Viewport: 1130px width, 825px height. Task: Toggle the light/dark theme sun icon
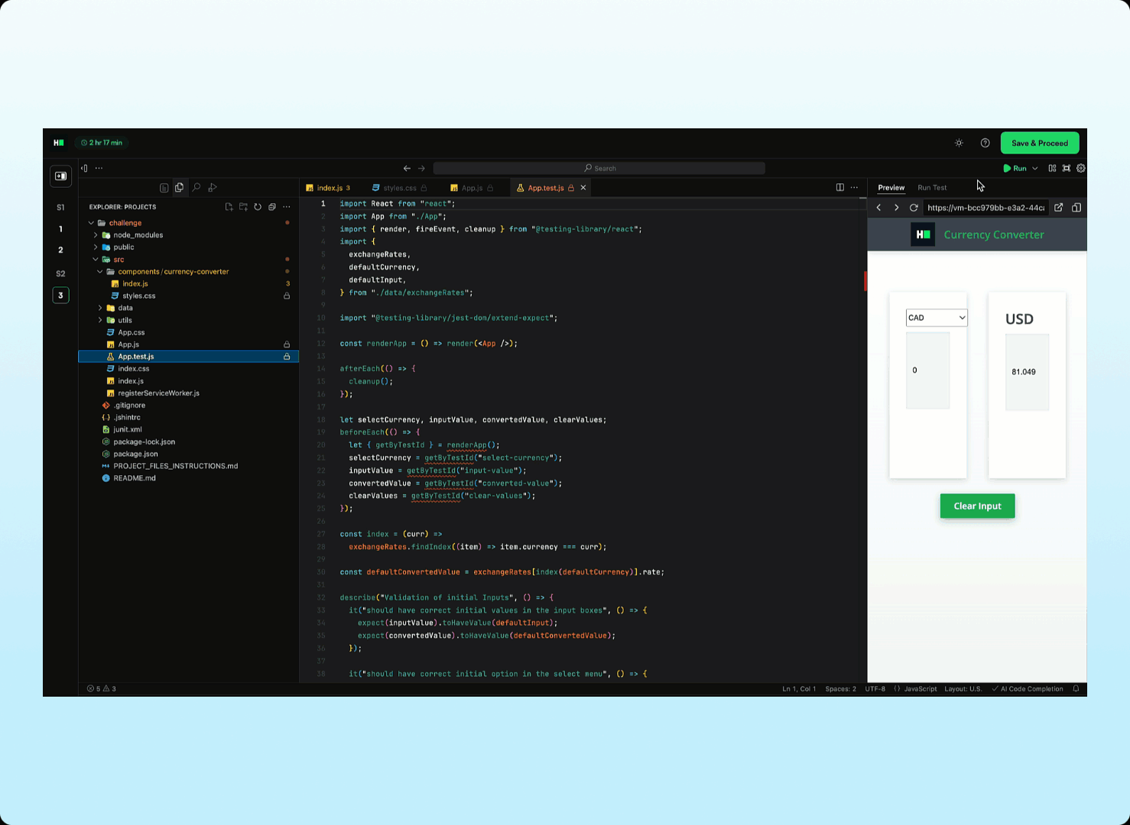959,143
